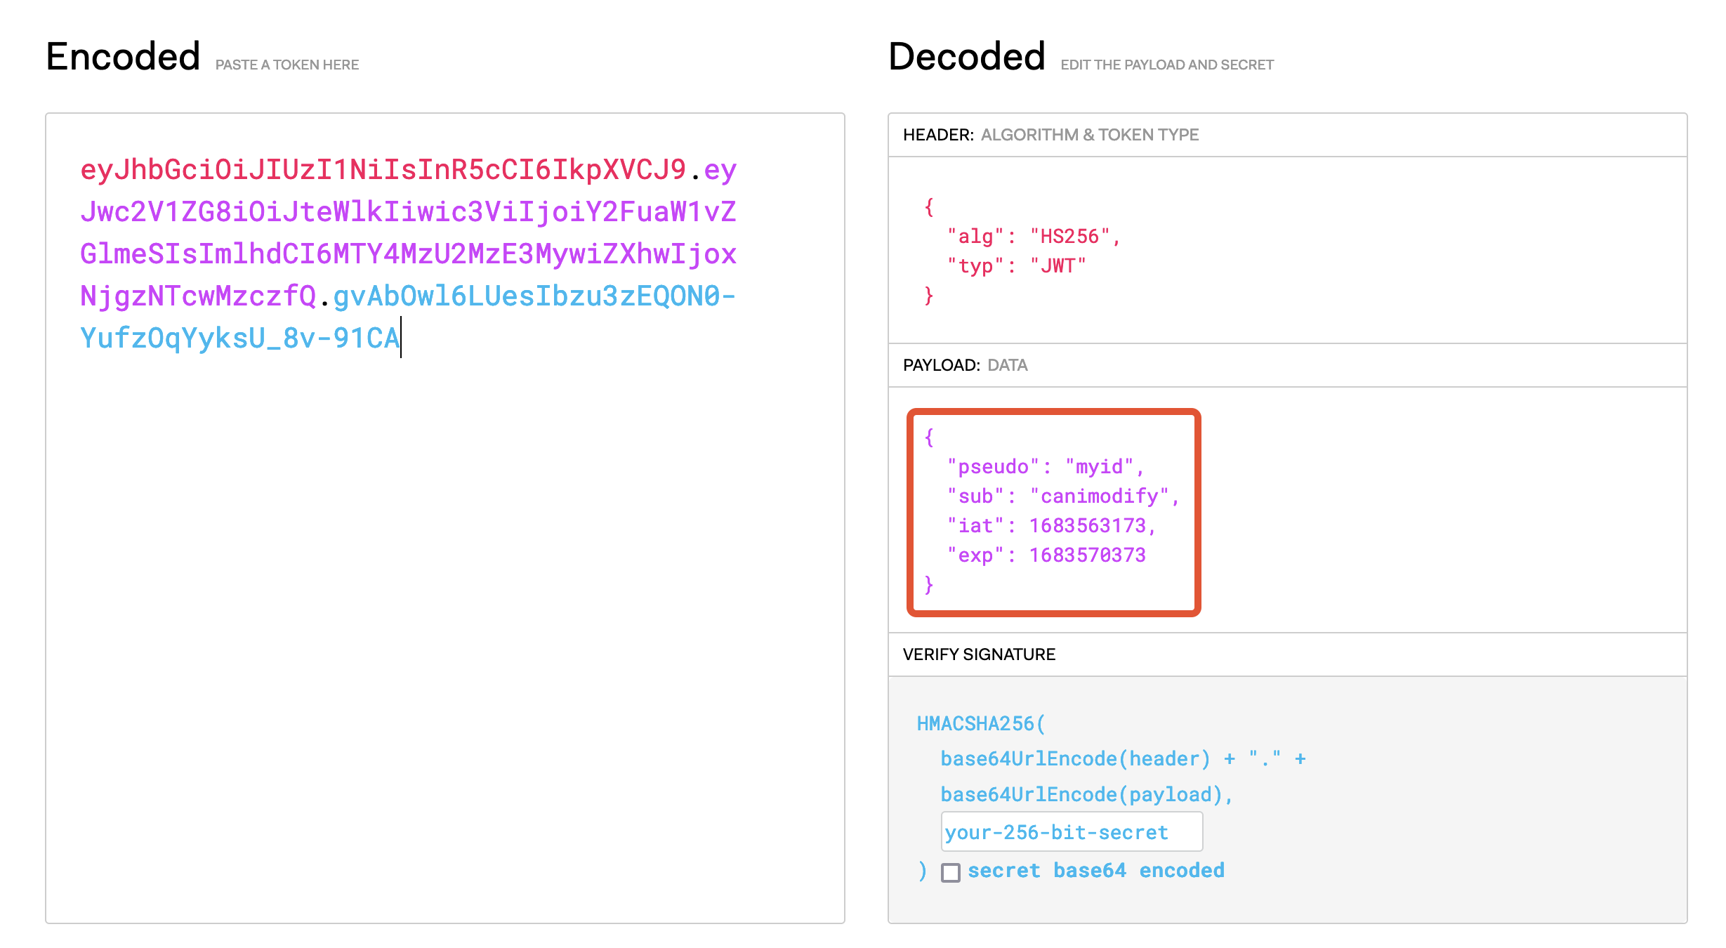The image size is (1726, 948).
Task: Click the red header segment eyJhbGciOiJIUzI1NiIs of the token
Action: [x=383, y=170]
